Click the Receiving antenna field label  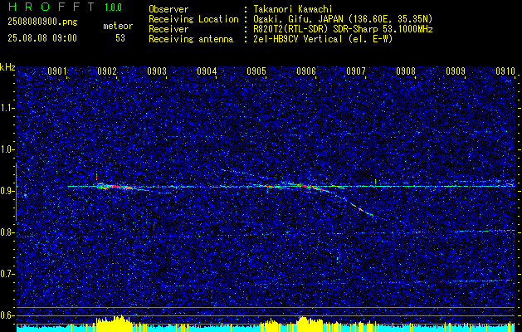(191, 39)
